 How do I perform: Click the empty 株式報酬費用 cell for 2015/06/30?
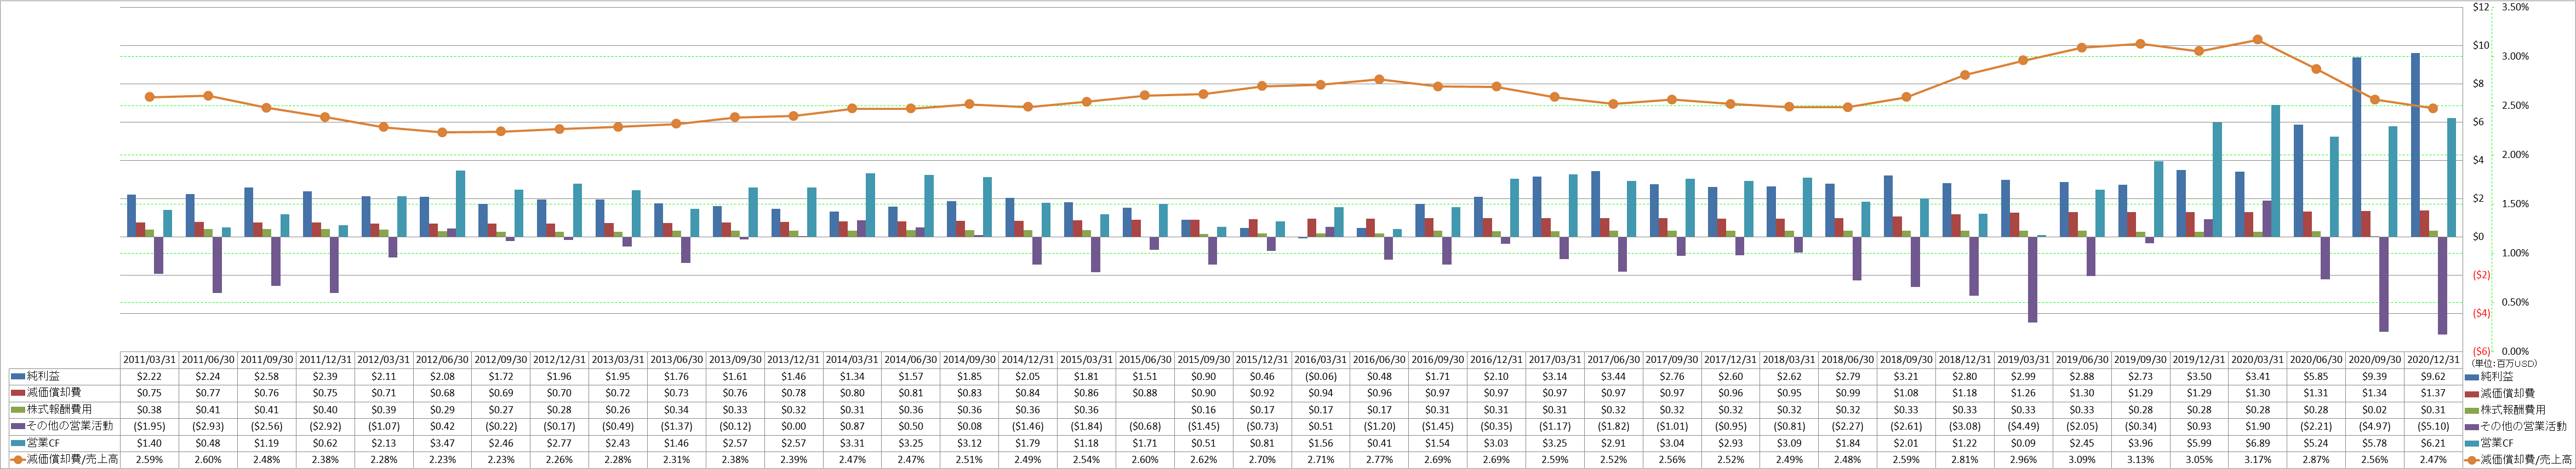point(1145,410)
